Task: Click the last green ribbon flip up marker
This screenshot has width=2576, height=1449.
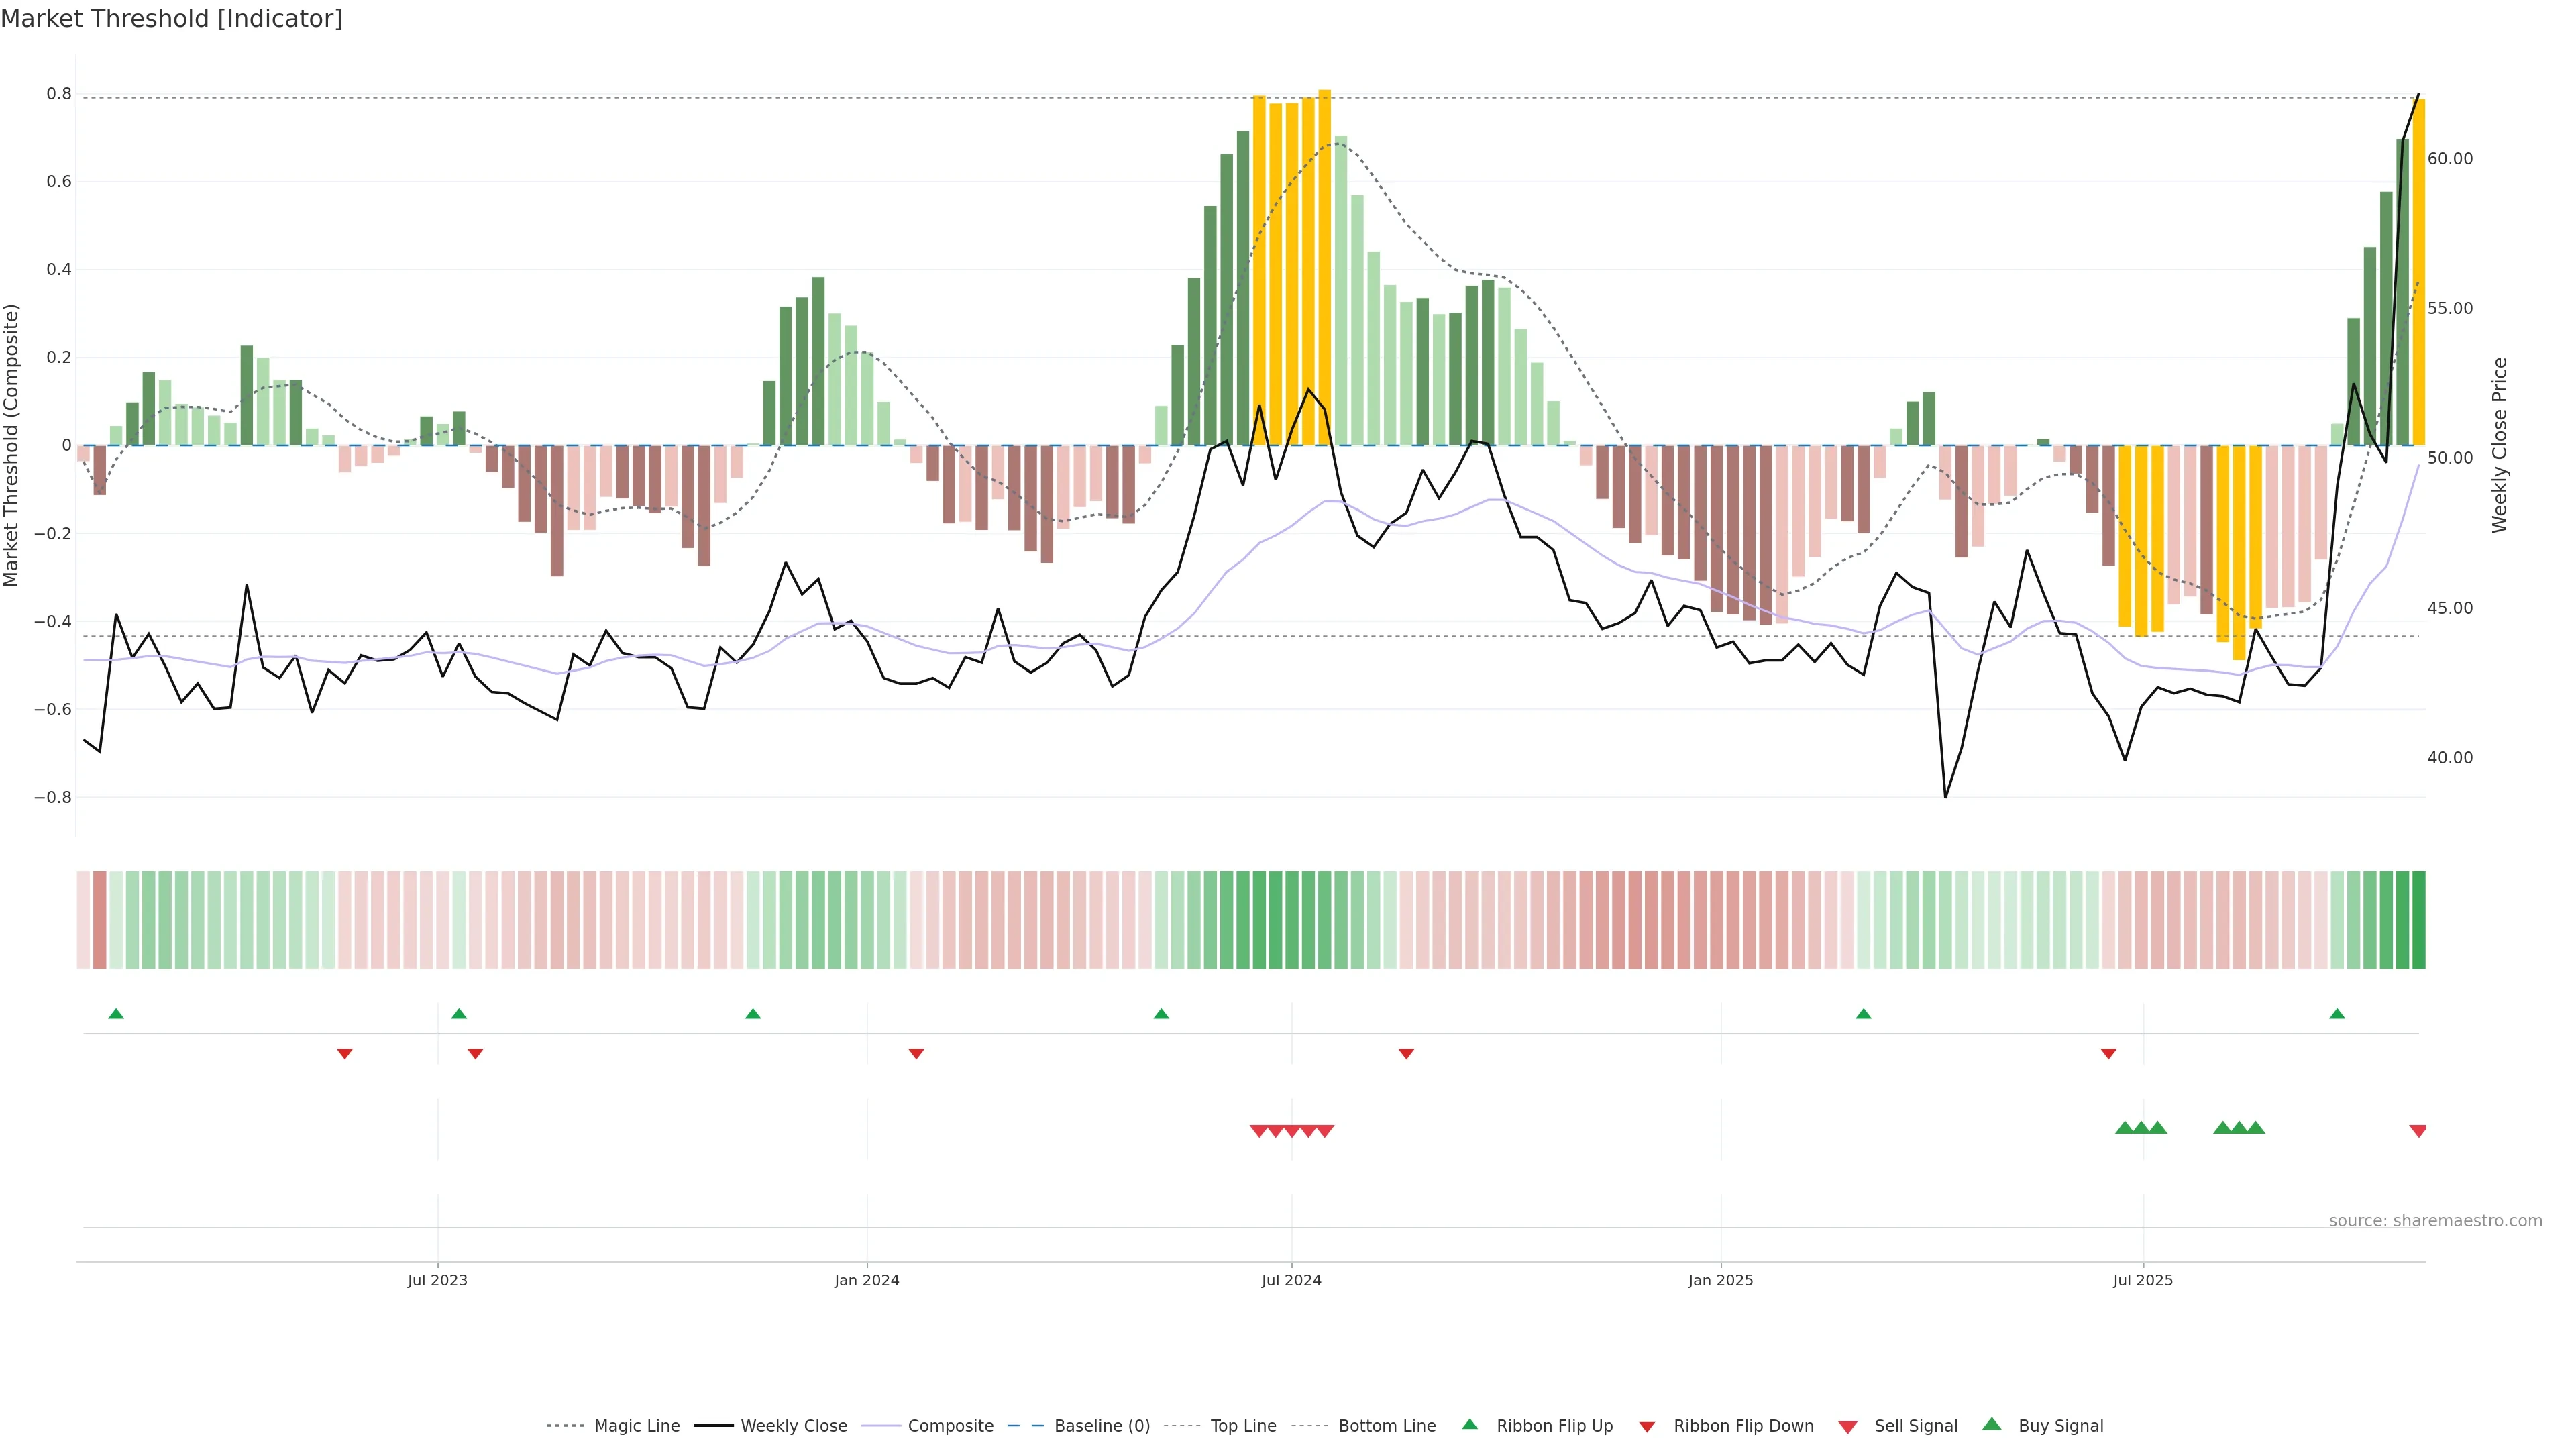Action: [x=2337, y=1014]
